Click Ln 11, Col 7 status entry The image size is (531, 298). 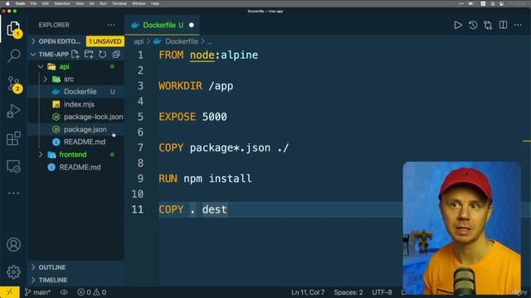(308, 292)
